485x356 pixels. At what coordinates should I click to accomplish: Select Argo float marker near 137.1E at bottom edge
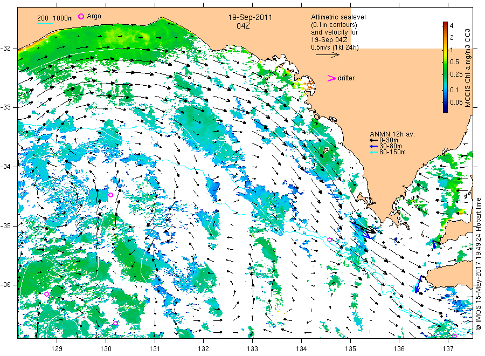454,336
